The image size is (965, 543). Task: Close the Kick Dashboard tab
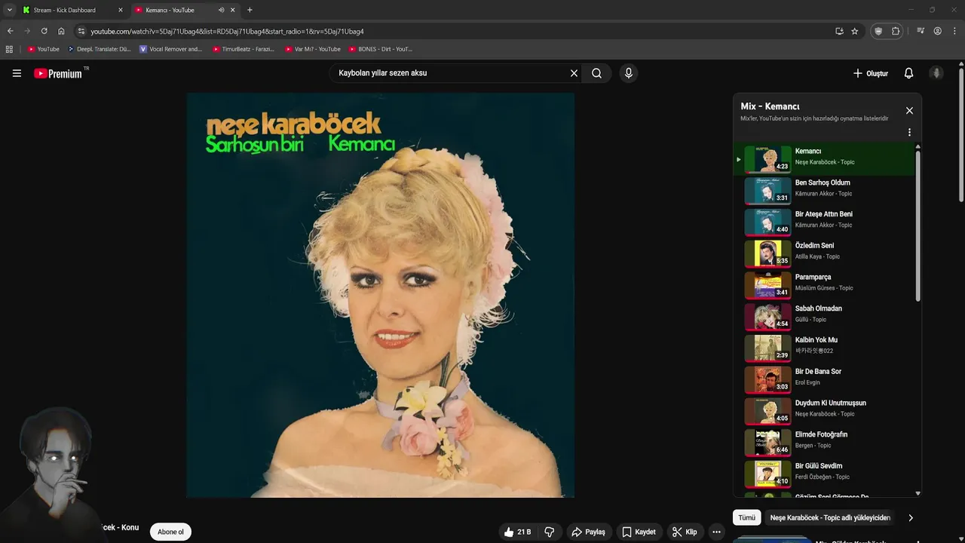[120, 10]
